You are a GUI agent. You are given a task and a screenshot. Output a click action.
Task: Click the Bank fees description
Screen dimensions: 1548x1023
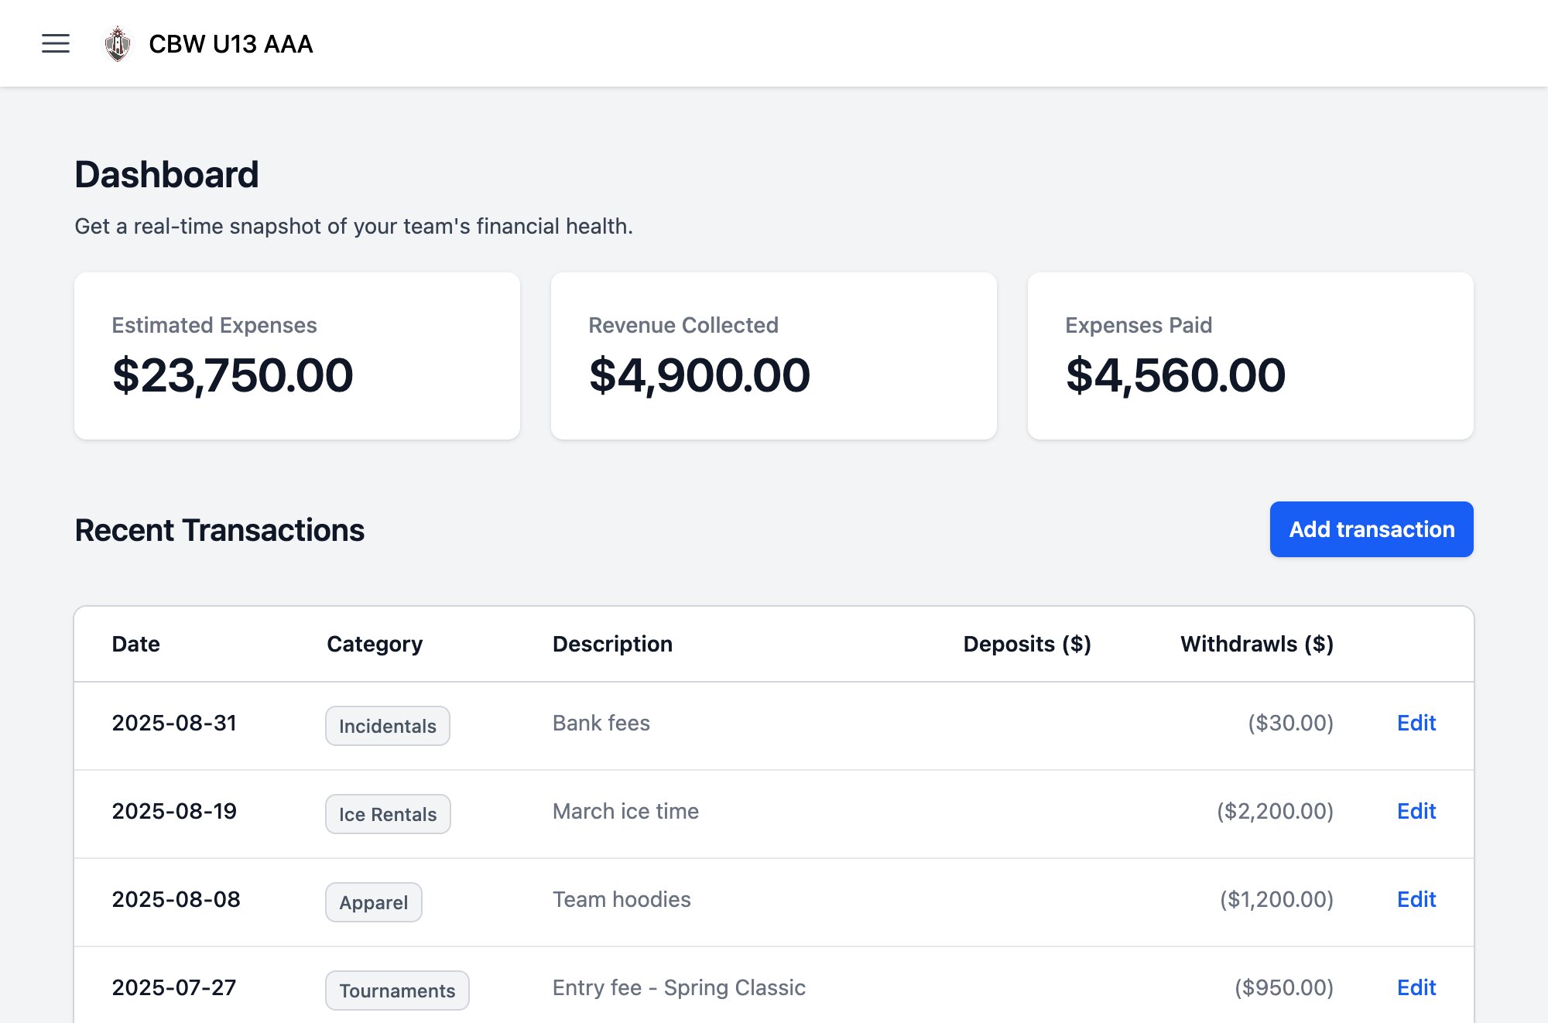click(x=601, y=723)
